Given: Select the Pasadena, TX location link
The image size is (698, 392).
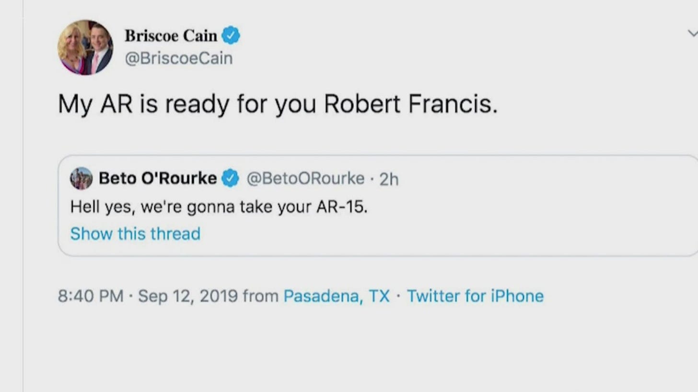Looking at the screenshot, I should [x=337, y=296].
